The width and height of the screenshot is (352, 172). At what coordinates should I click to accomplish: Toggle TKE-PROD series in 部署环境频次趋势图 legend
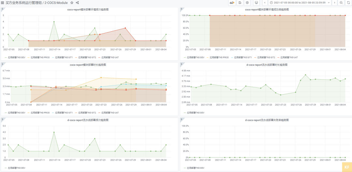40,57
